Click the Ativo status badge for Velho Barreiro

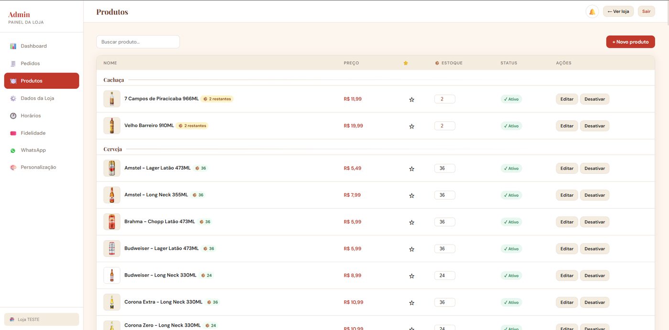(511, 126)
